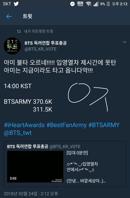Tap the HD Voice status icon
Screen dimensions: 130x198
[x=80, y=4]
